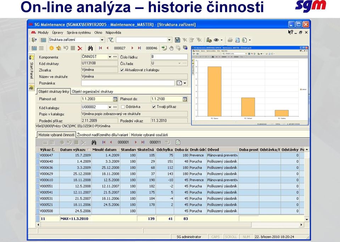Click the table view icon in second toolbar

tap(34, 48)
